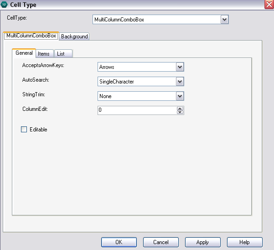This screenshot has width=274, height=250.
Task: Click the Cancel button
Action: pos(161,242)
